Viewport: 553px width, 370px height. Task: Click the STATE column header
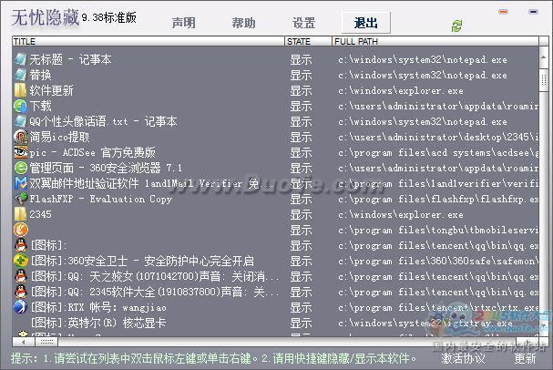click(x=308, y=41)
